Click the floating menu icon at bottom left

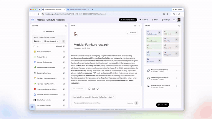[32, 107]
